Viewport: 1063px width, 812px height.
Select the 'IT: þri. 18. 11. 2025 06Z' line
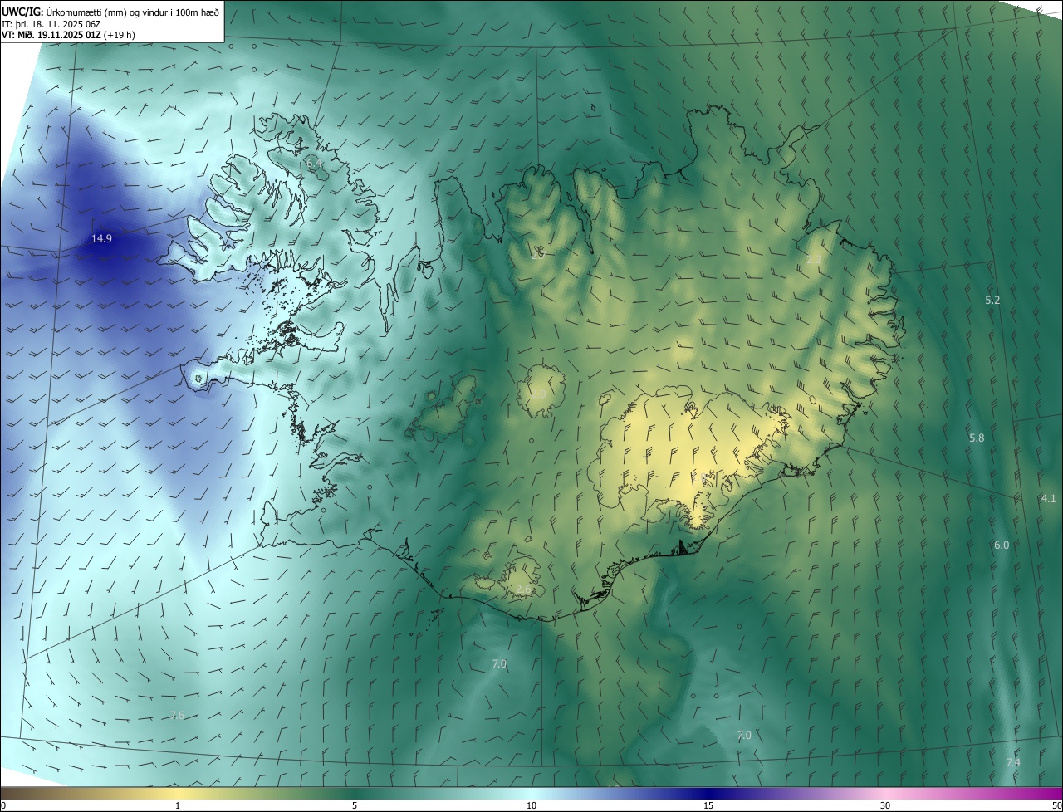[x=51, y=23]
